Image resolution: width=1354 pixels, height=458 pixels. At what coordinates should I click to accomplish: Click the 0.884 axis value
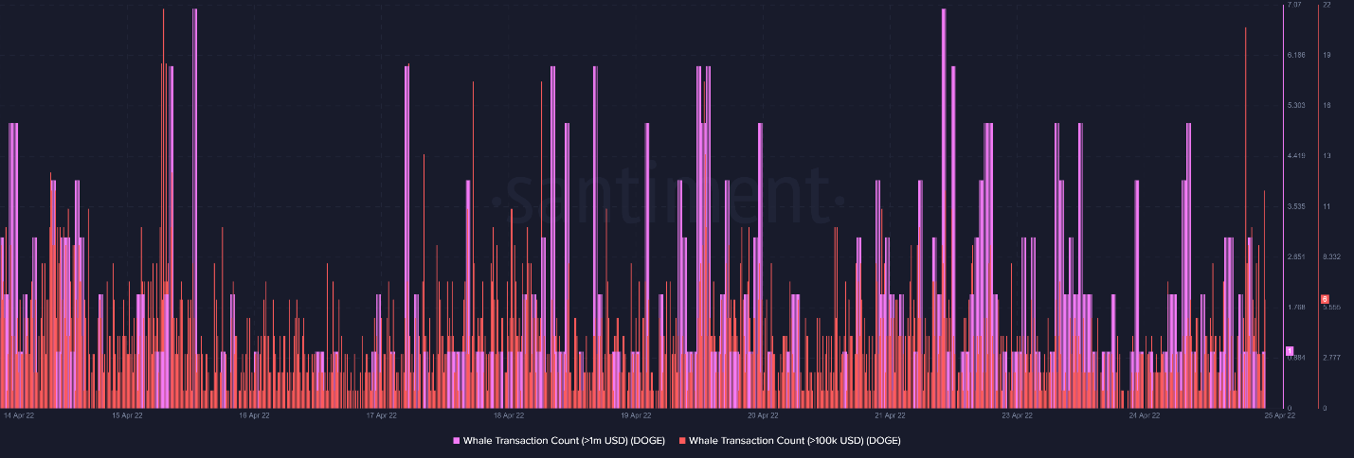(x=1297, y=358)
